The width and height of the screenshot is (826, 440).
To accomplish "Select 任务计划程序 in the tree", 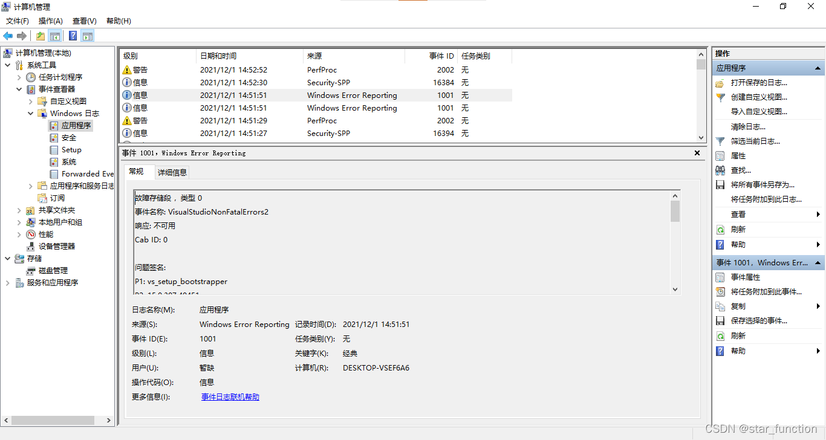I will (x=60, y=77).
